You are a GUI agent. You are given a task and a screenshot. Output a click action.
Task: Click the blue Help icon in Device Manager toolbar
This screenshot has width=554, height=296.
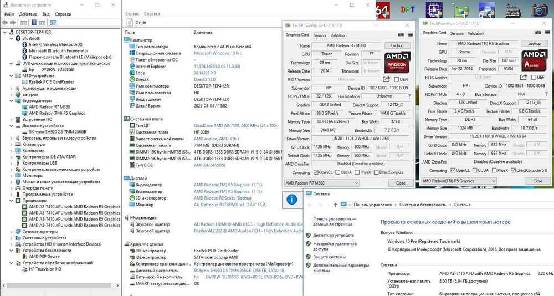point(34,23)
